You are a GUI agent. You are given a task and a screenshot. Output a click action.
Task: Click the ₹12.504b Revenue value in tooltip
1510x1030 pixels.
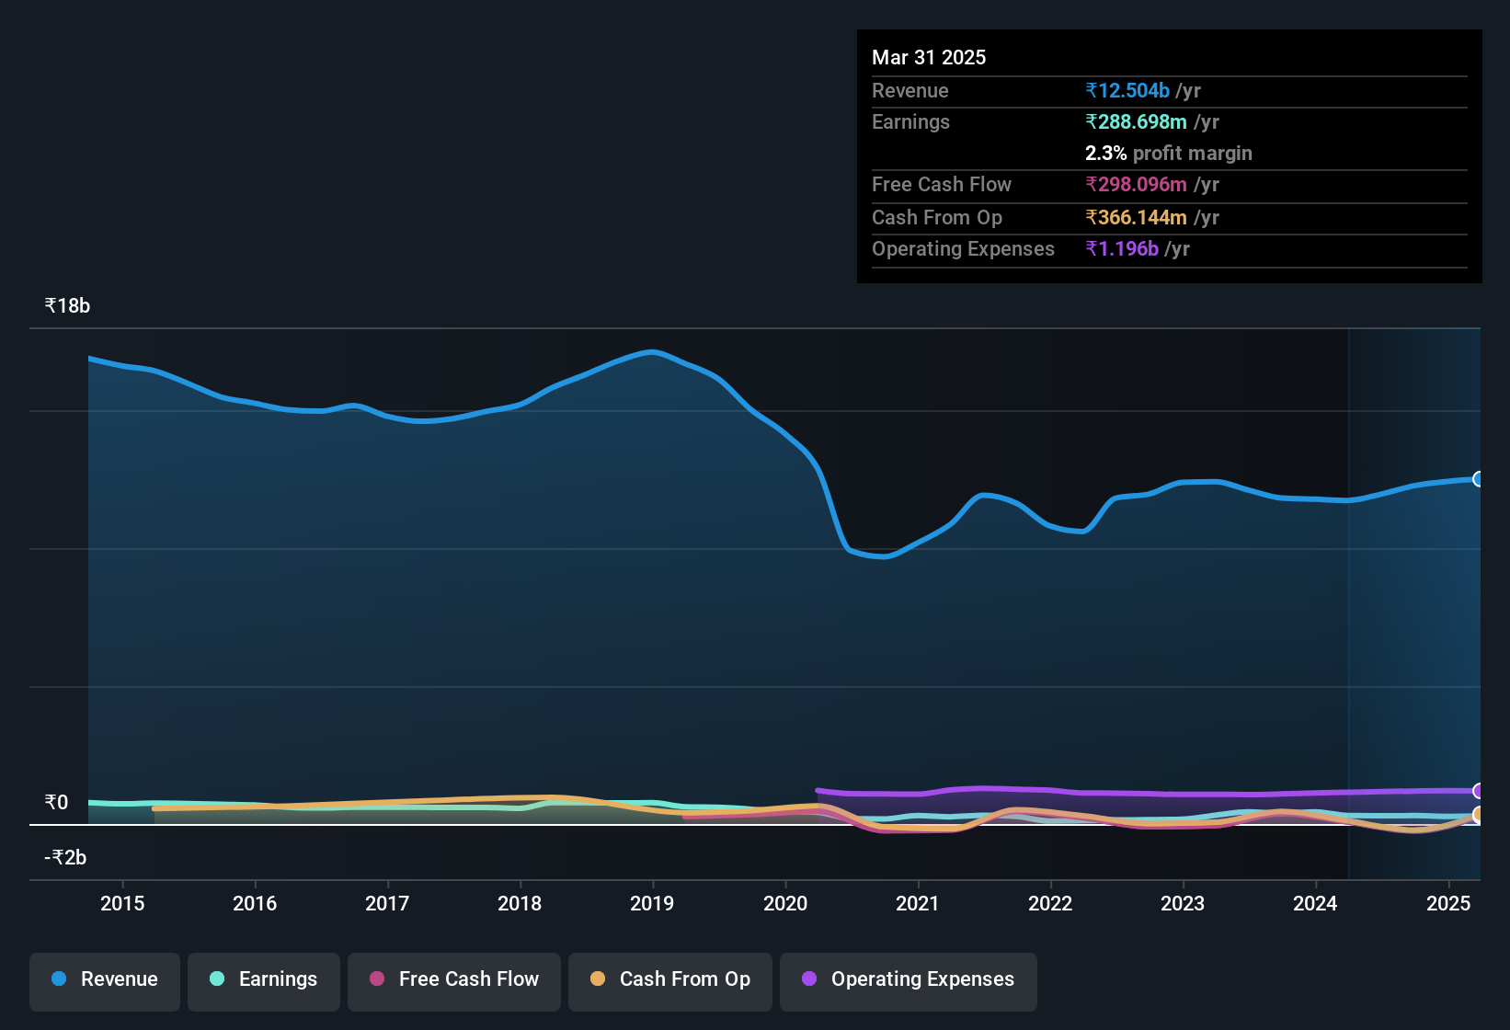[1127, 90]
